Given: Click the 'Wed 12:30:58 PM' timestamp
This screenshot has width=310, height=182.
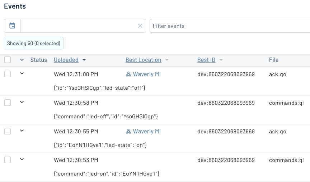Looking at the screenshot, I should pos(76,103).
